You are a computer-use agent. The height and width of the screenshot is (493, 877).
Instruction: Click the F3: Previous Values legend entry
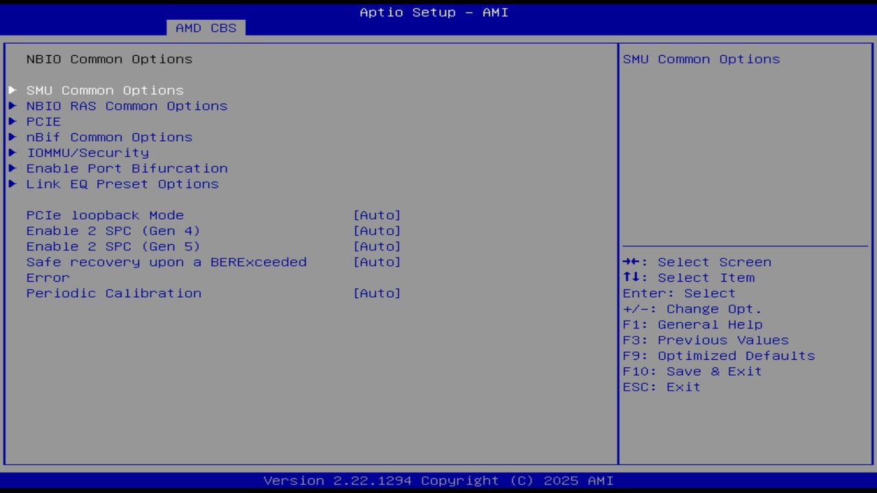(x=706, y=340)
